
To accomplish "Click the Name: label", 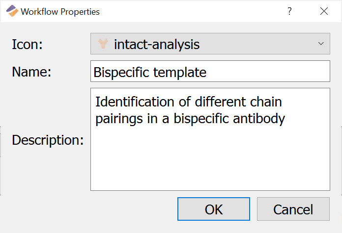I will point(31,72).
